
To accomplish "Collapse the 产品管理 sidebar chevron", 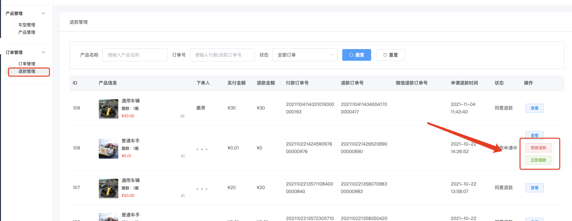I will click(x=44, y=13).
